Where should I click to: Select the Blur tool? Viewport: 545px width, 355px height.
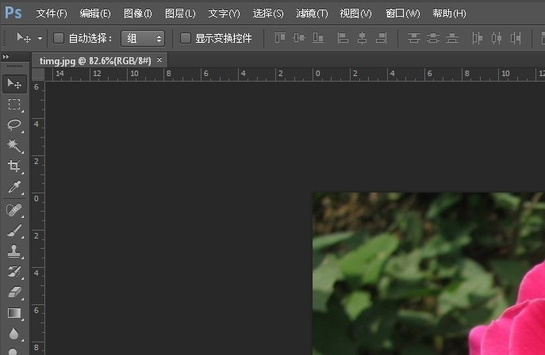click(x=14, y=334)
